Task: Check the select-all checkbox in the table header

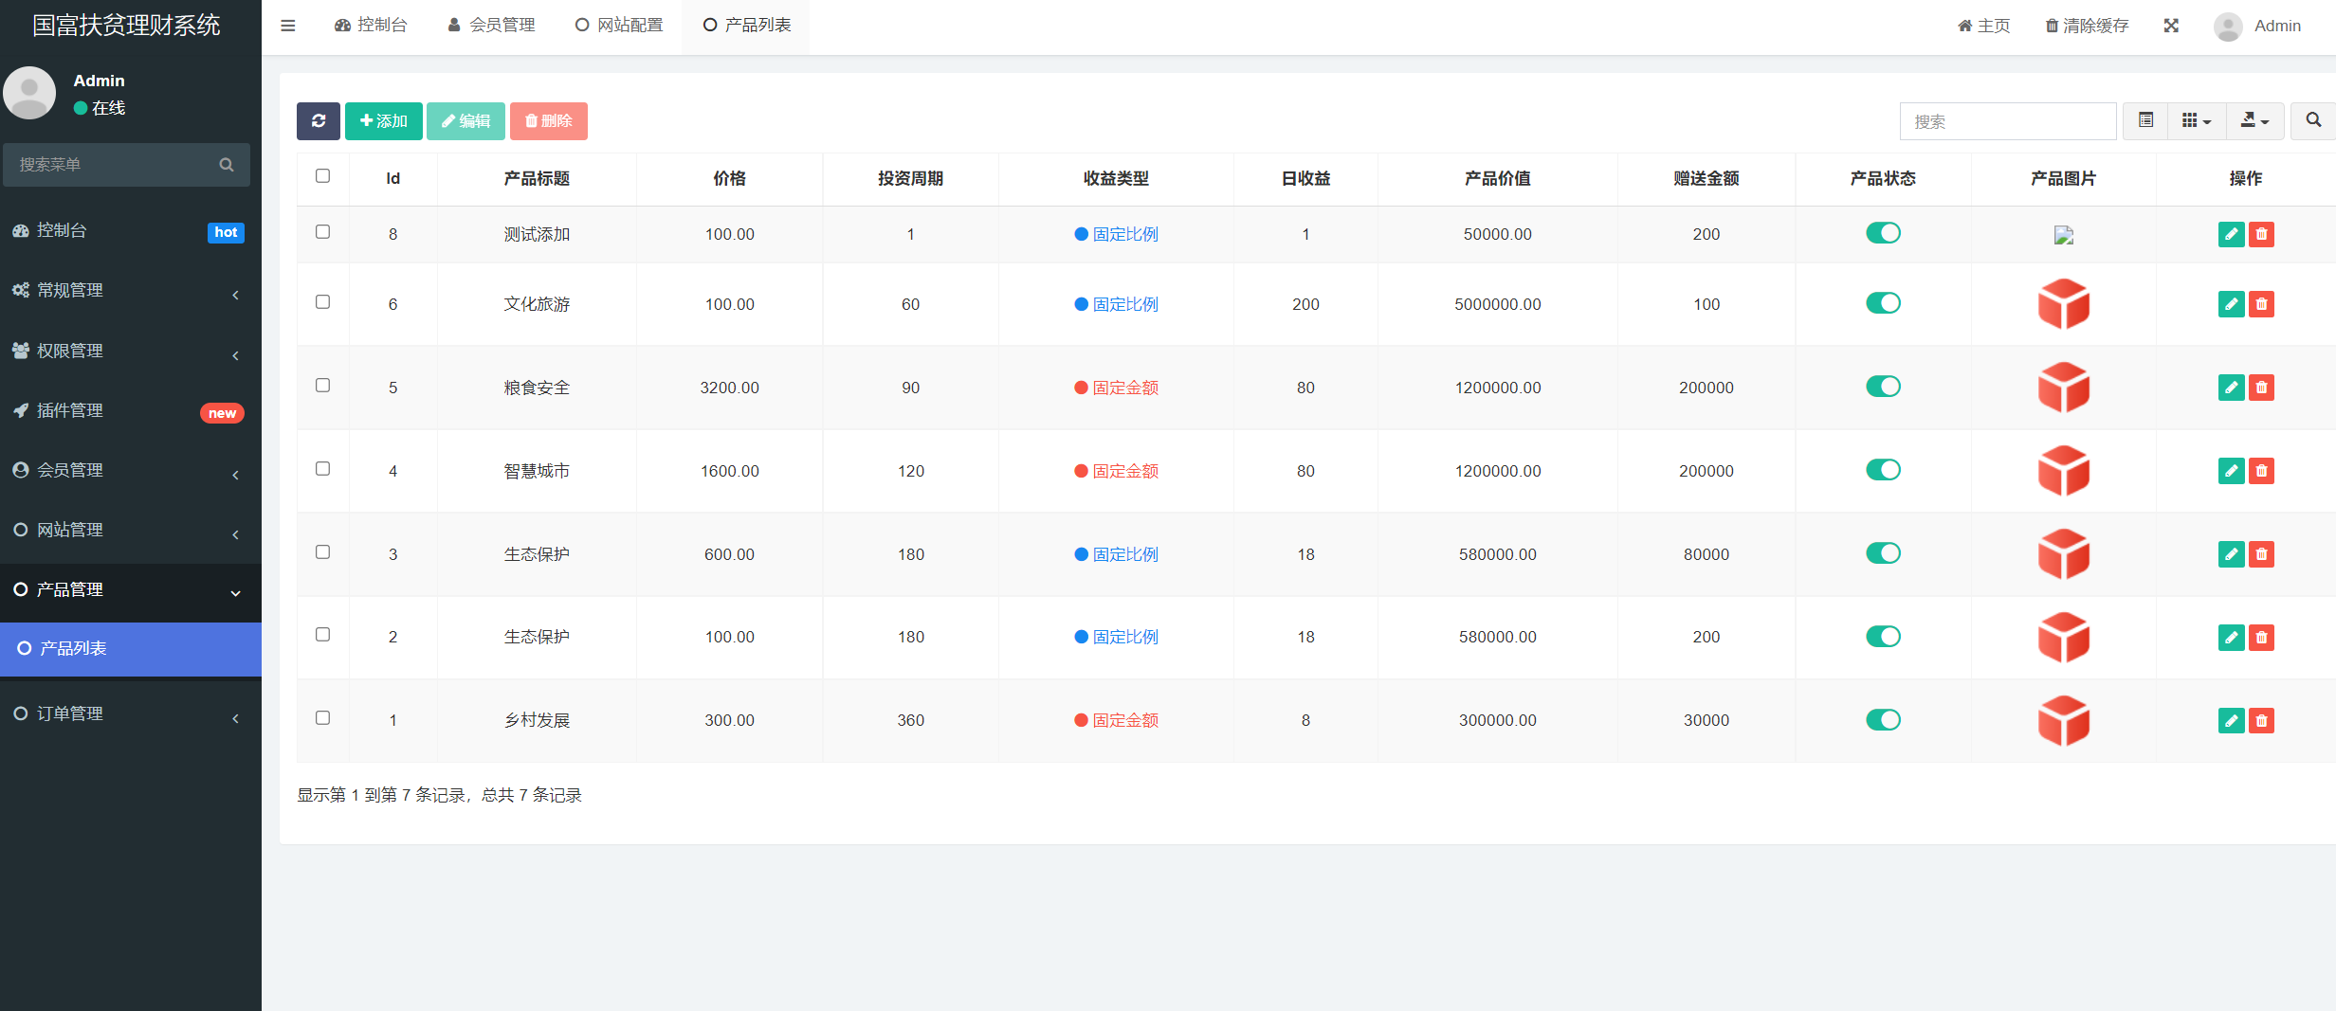Action: click(322, 176)
